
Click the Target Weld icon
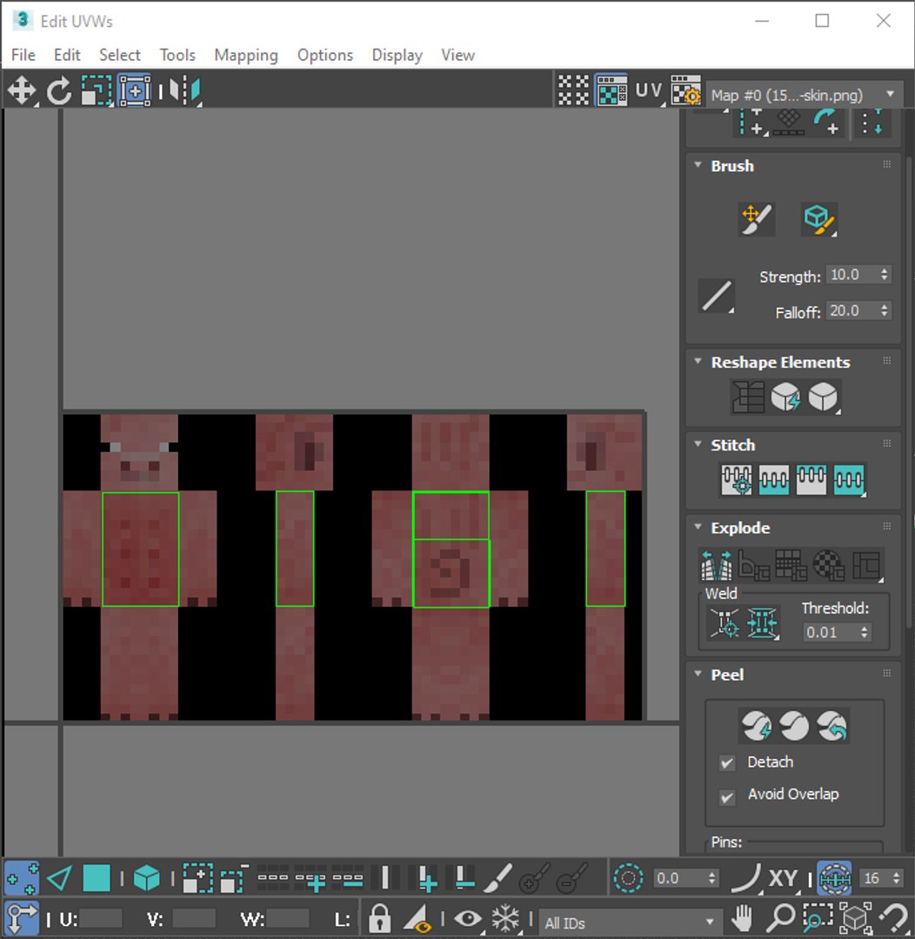click(x=725, y=623)
